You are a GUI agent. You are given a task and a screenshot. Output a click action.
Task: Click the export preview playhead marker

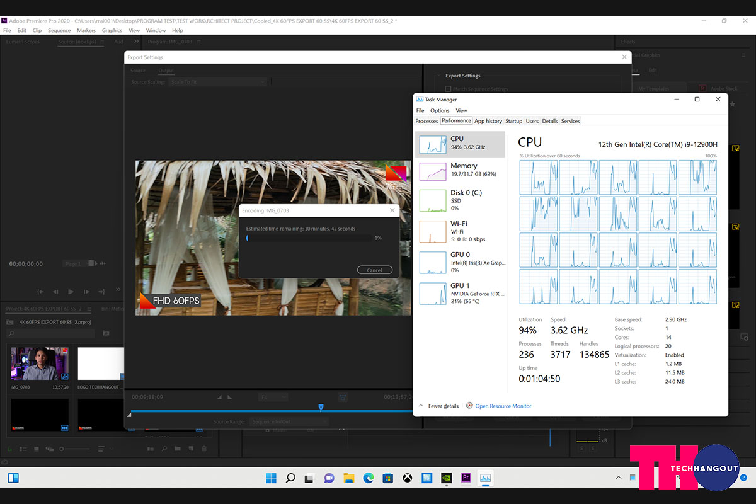click(x=321, y=408)
